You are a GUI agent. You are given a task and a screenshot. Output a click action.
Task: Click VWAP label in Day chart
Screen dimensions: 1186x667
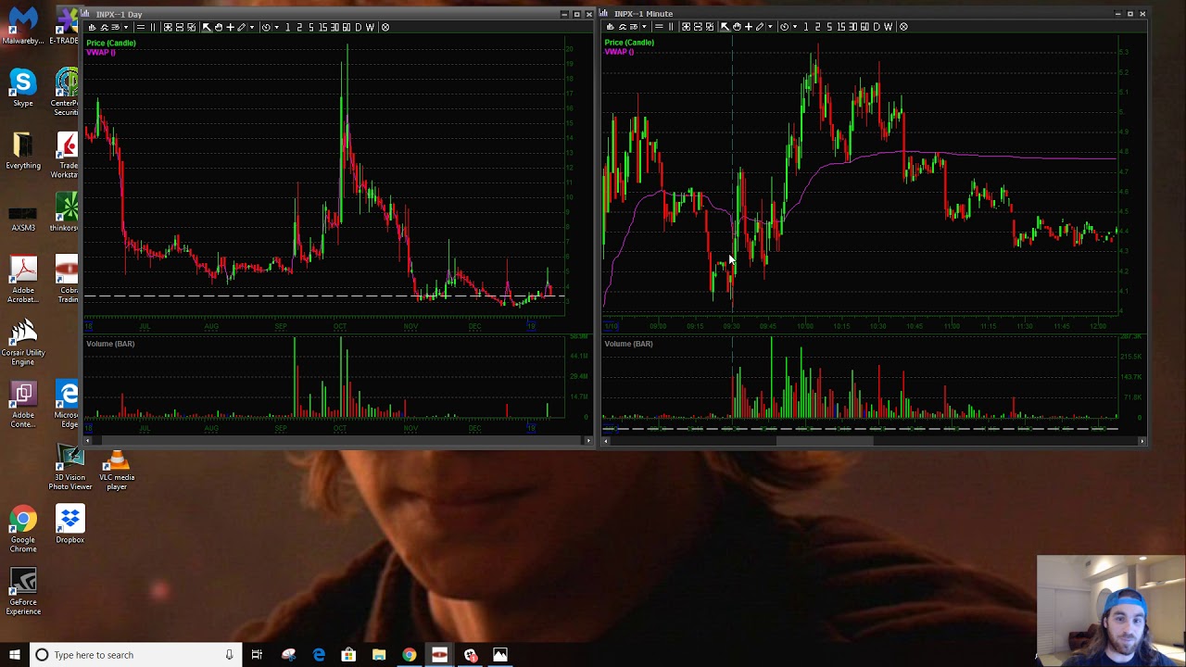coord(100,52)
